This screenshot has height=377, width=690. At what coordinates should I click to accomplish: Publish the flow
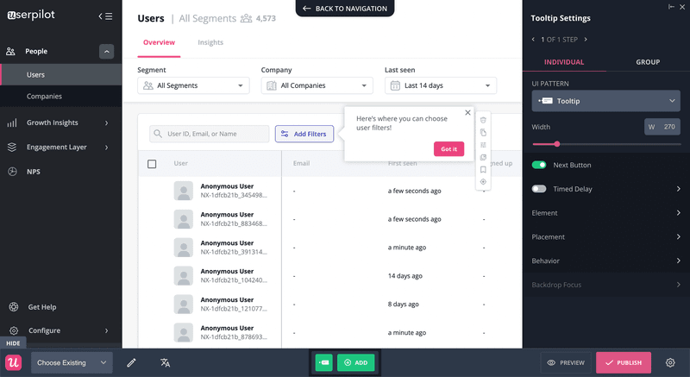624,362
